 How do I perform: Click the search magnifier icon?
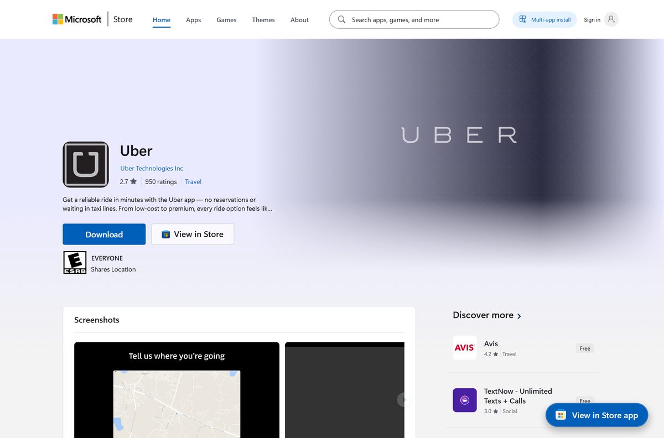(341, 19)
